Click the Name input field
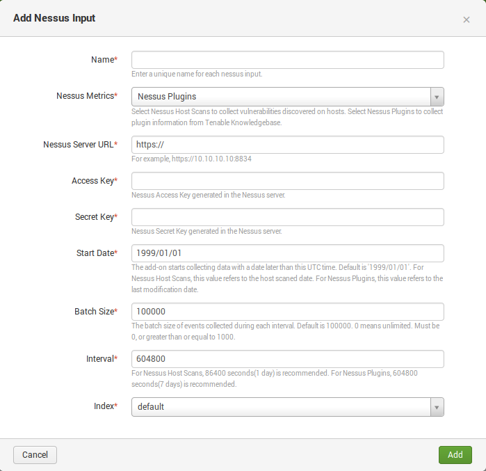The width and height of the screenshot is (486, 471). 288,60
